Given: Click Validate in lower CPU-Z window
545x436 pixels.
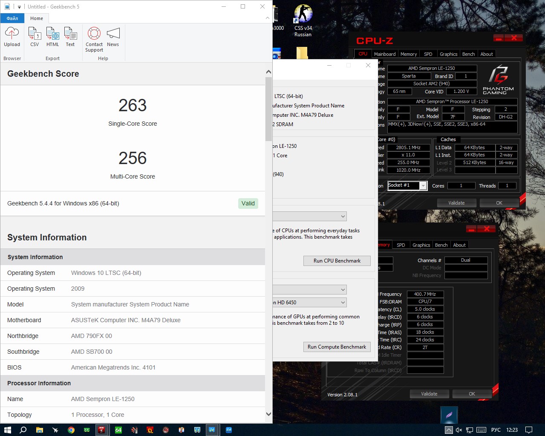Looking at the screenshot, I should point(429,394).
